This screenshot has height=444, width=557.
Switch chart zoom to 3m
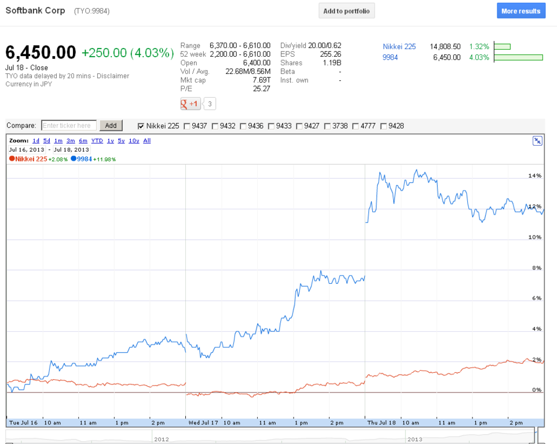pos(71,141)
